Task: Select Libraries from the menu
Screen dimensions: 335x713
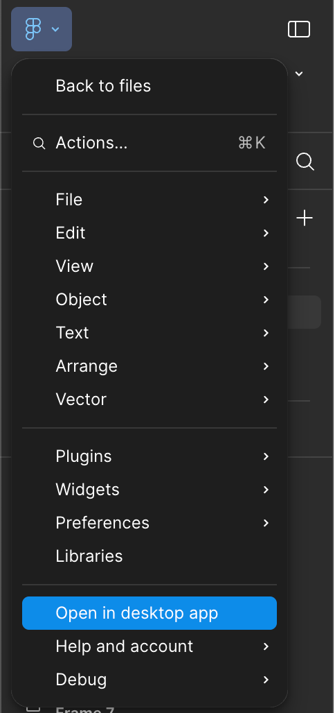Action: pyautogui.click(x=150, y=556)
